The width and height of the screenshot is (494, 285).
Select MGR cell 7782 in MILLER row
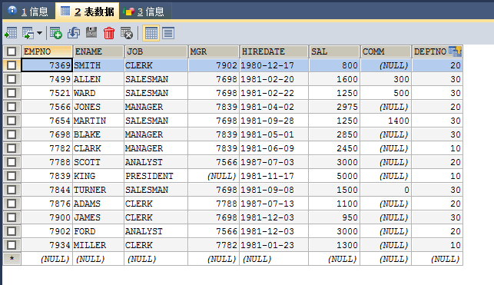[x=214, y=245]
